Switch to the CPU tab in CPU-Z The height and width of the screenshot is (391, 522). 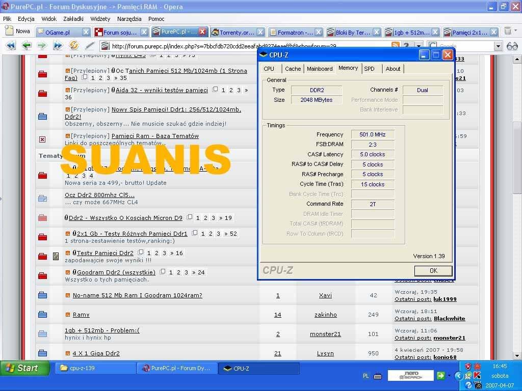(x=269, y=69)
